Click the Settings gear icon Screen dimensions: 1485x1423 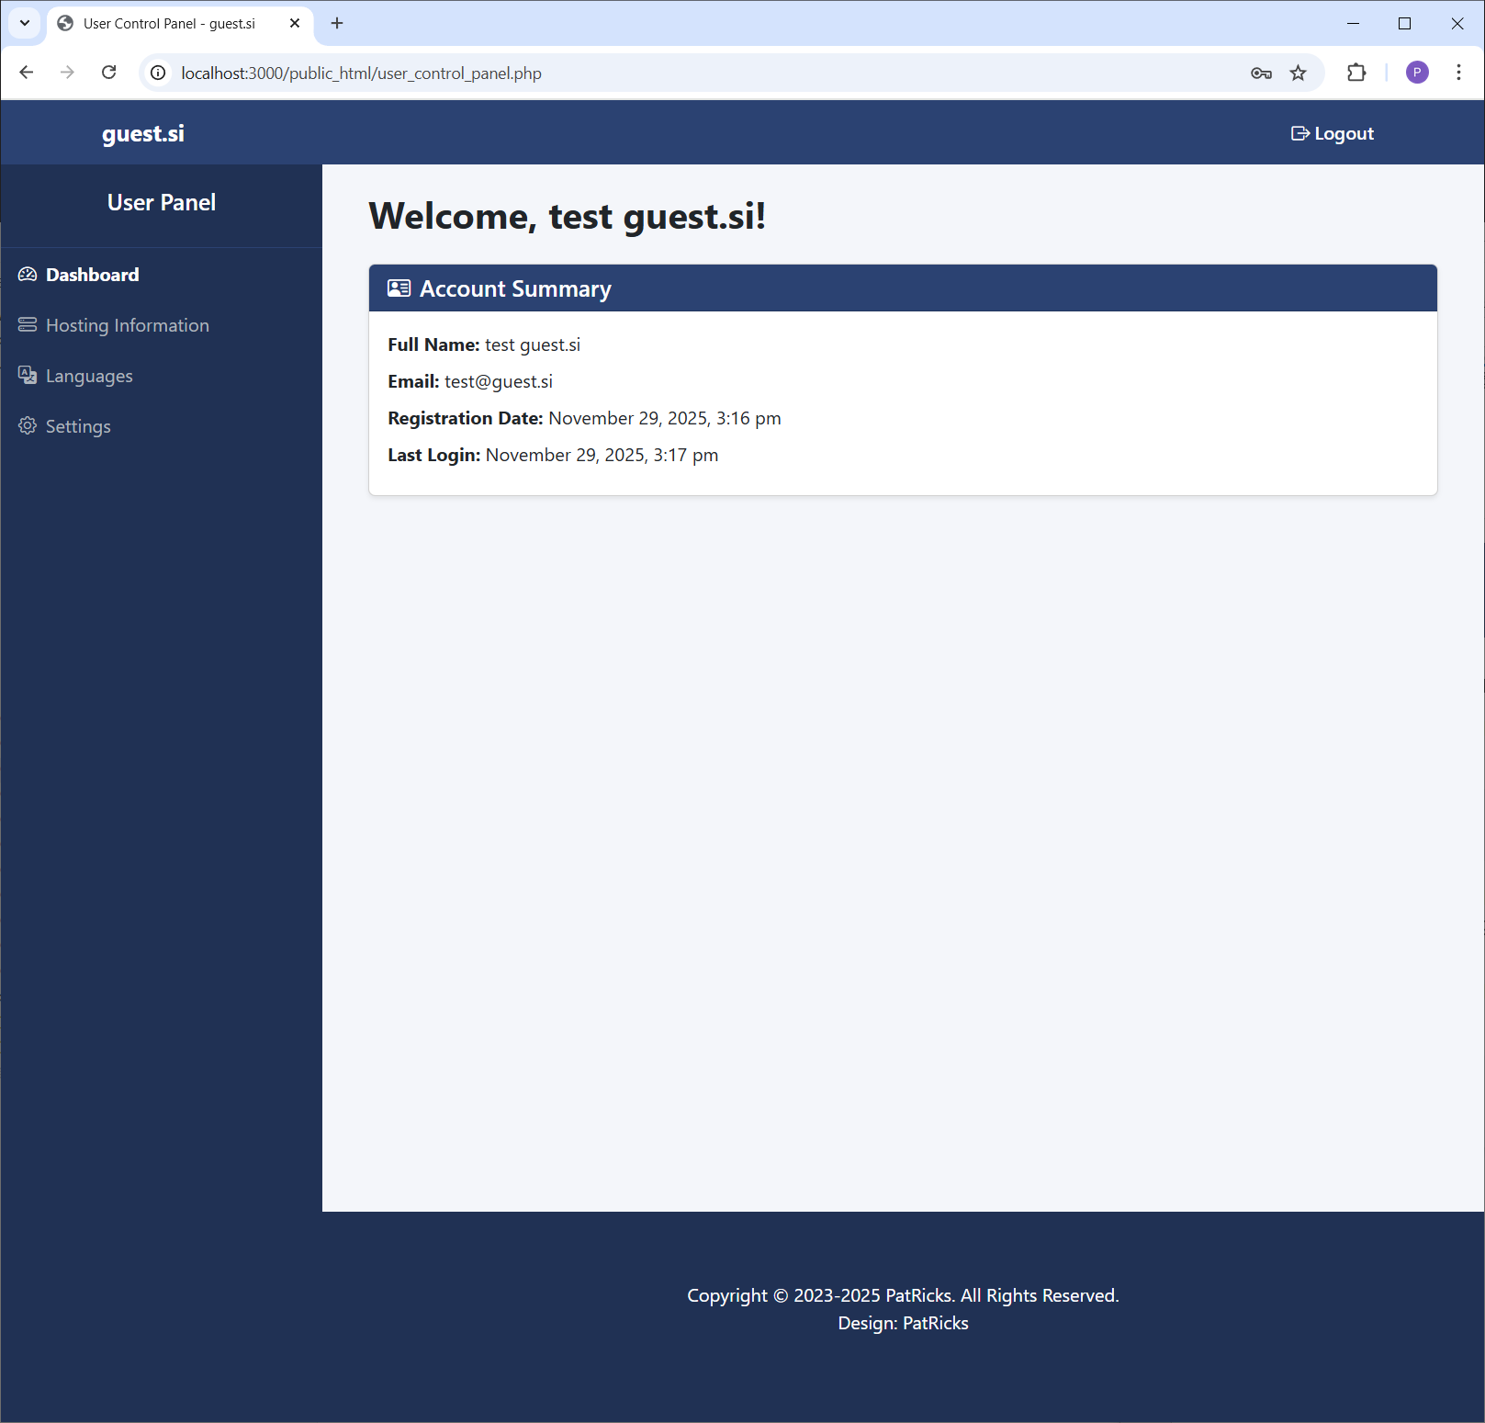click(x=28, y=425)
